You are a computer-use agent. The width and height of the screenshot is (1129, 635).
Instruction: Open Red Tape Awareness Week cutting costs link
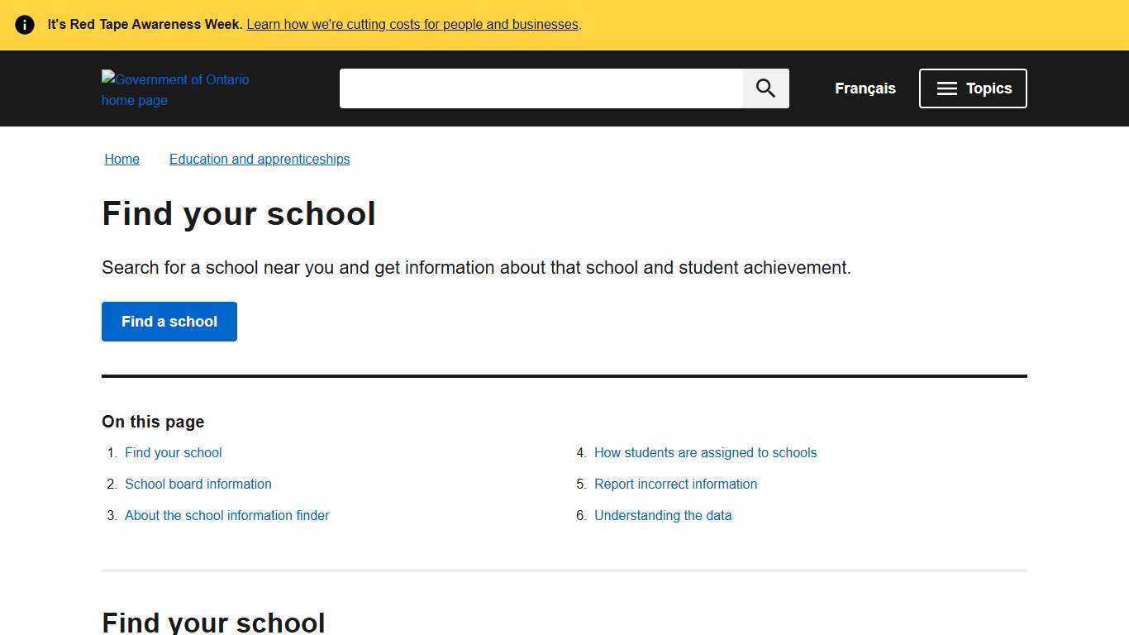click(x=412, y=24)
